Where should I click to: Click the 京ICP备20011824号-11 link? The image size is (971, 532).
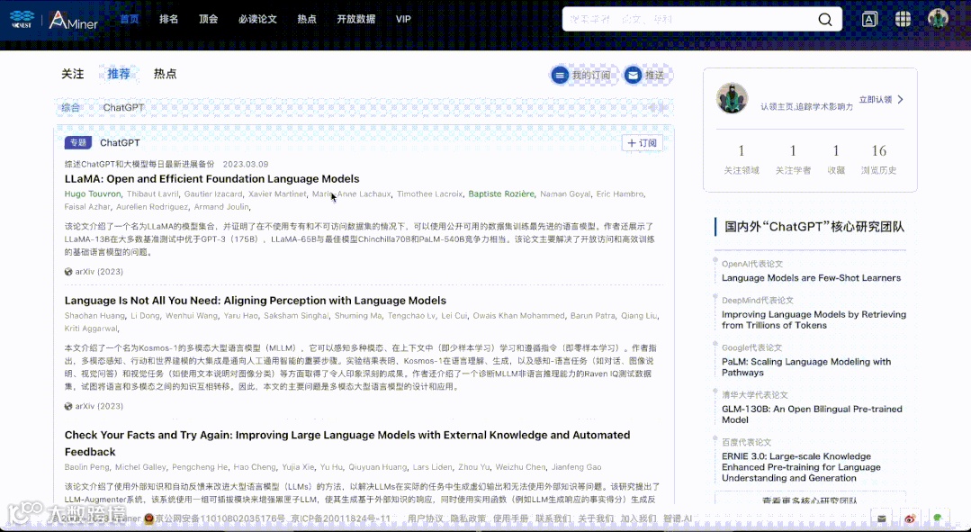click(x=340, y=518)
